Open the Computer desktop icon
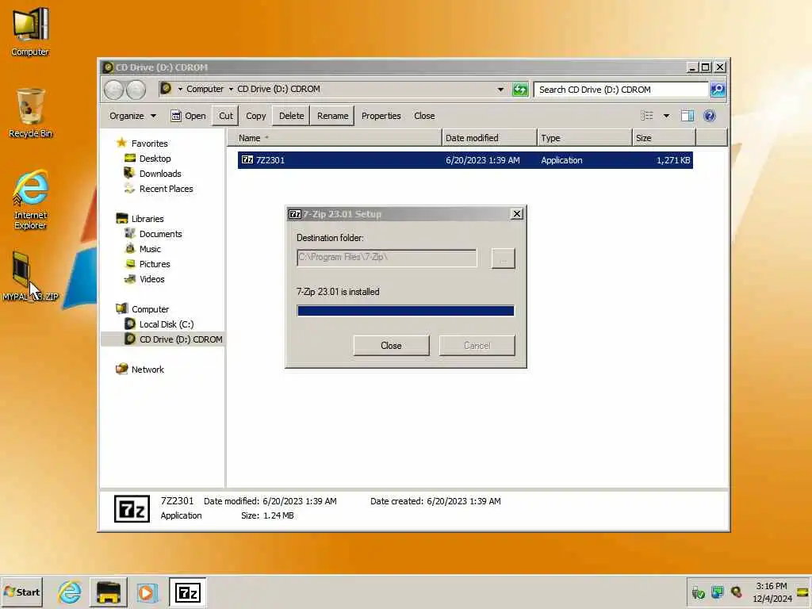The image size is (812, 609). pyautogui.click(x=30, y=31)
